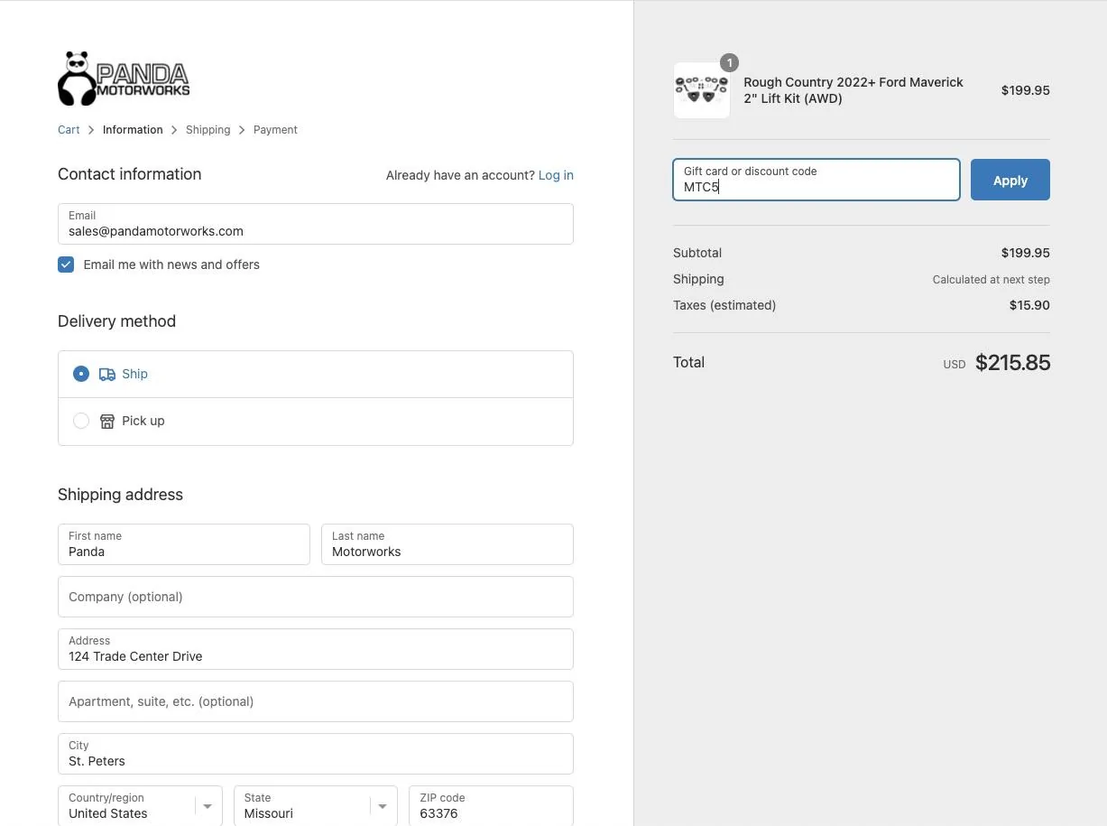Click the product price $199.95 beside item
This screenshot has width=1107, height=826.
point(1026,90)
